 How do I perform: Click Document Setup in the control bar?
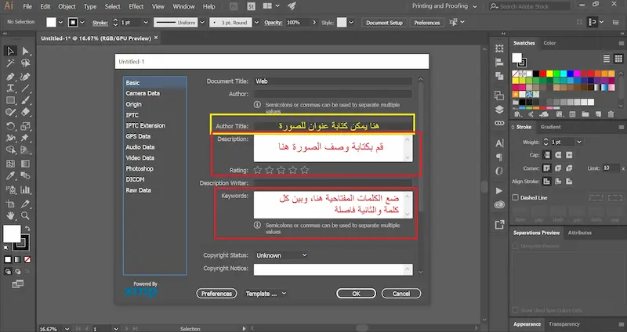[x=384, y=23]
